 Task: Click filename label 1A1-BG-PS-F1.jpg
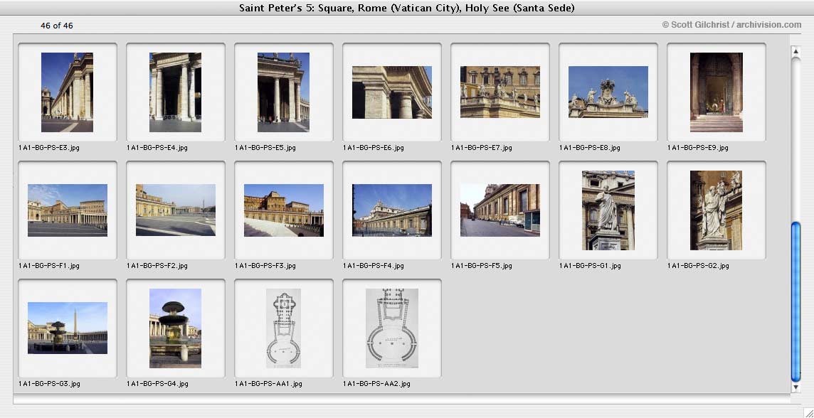tap(49, 266)
